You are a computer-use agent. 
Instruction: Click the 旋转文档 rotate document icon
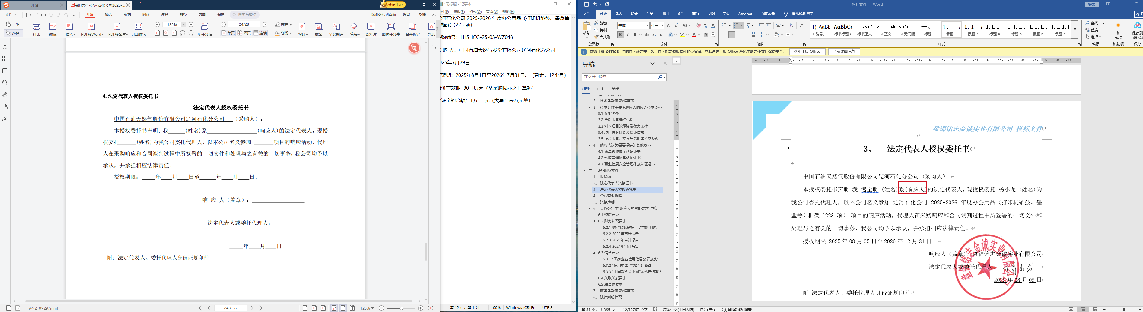pos(205,29)
